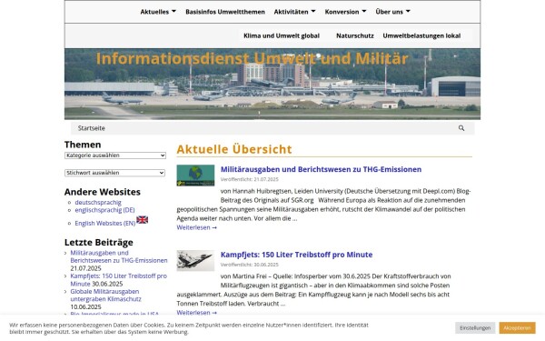
Task: Expand the Aktivitäten menu
Action: click(294, 12)
